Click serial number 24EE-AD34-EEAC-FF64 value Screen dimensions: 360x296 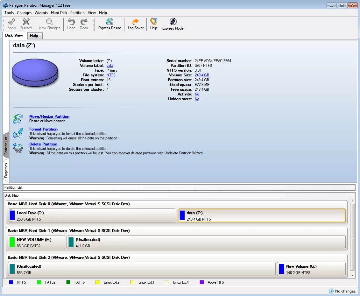pos(213,60)
